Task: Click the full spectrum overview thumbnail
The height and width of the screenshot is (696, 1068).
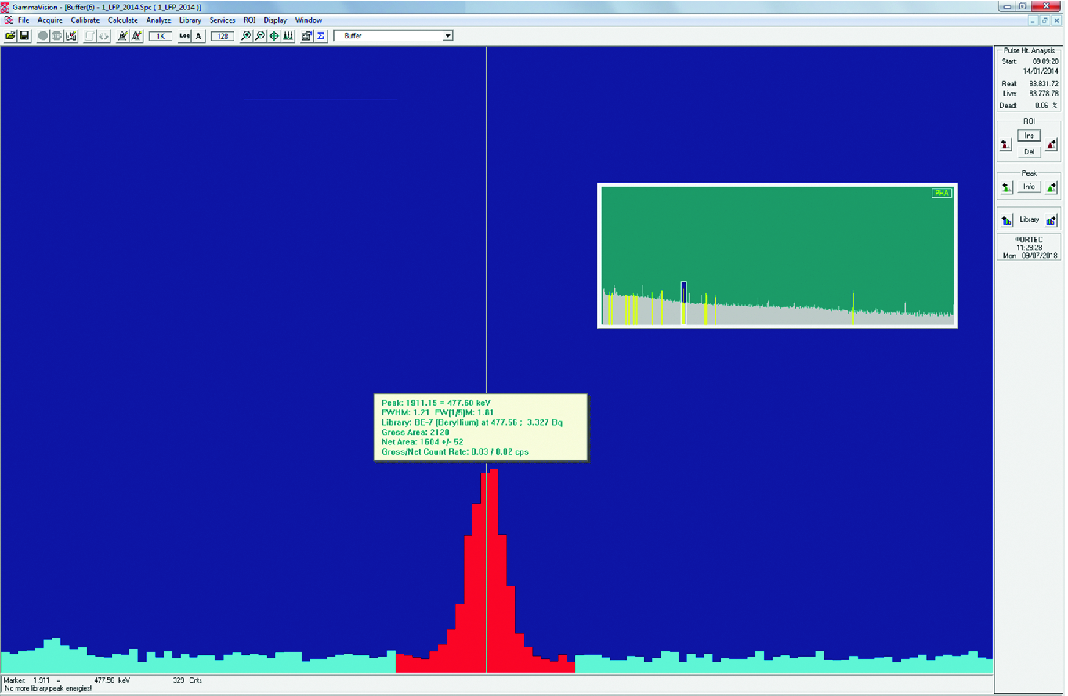Action: pyautogui.click(x=777, y=256)
